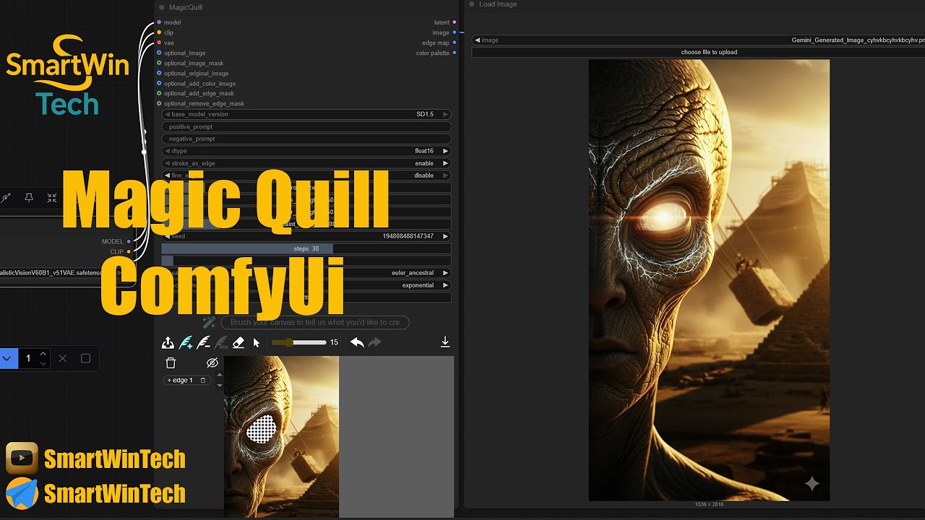Screen dimensions: 925x520
Task: Click the negative_prompt field
Action: click(306, 139)
